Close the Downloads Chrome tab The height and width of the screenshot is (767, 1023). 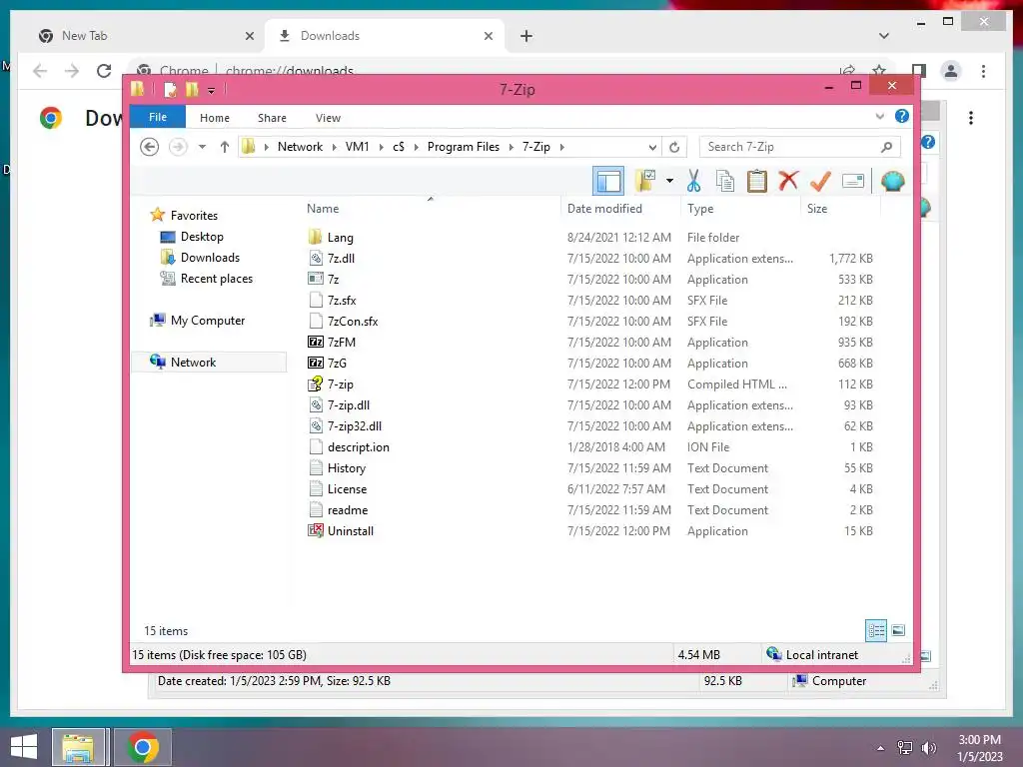(488, 36)
